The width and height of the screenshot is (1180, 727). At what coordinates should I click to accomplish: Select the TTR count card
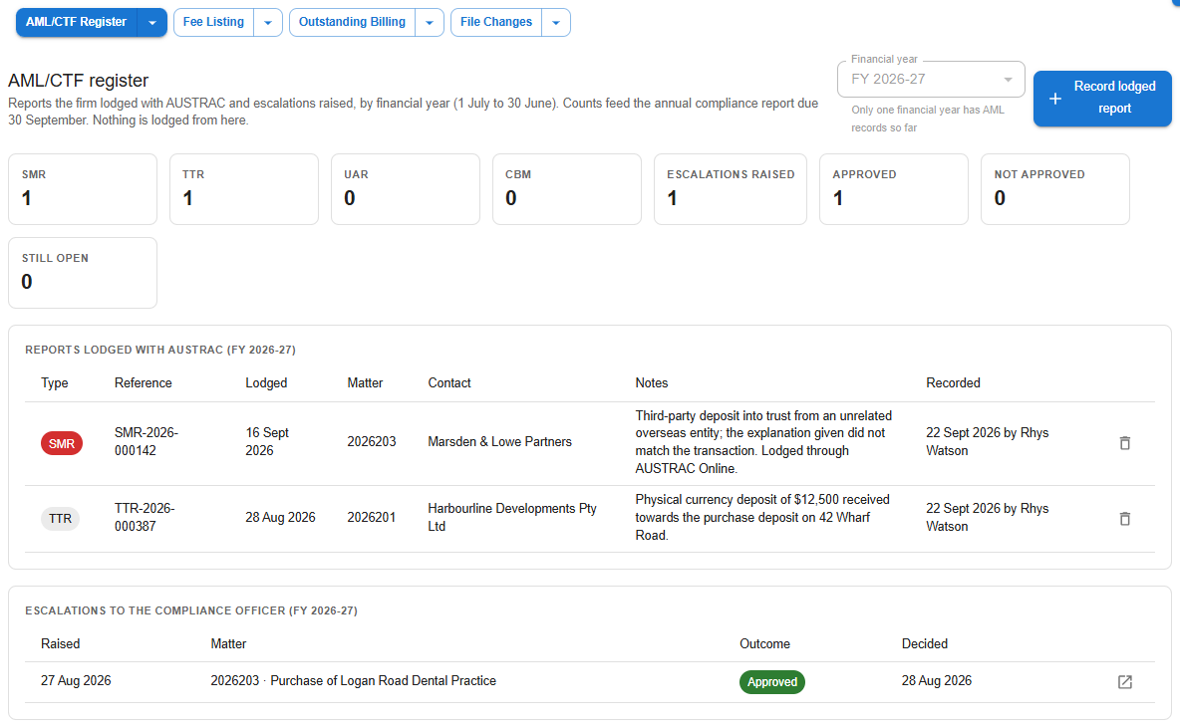(244, 189)
